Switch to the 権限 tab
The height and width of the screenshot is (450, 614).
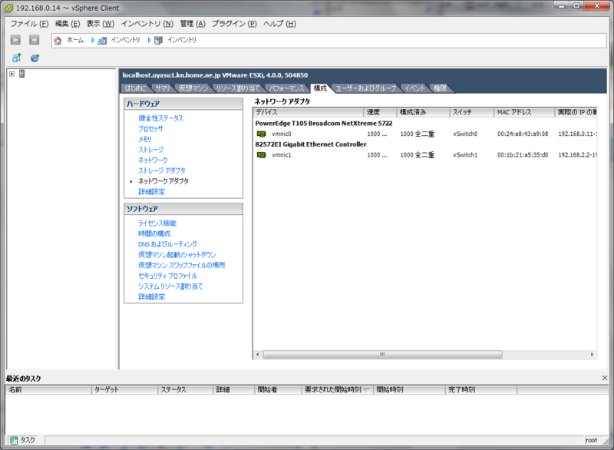tap(440, 88)
